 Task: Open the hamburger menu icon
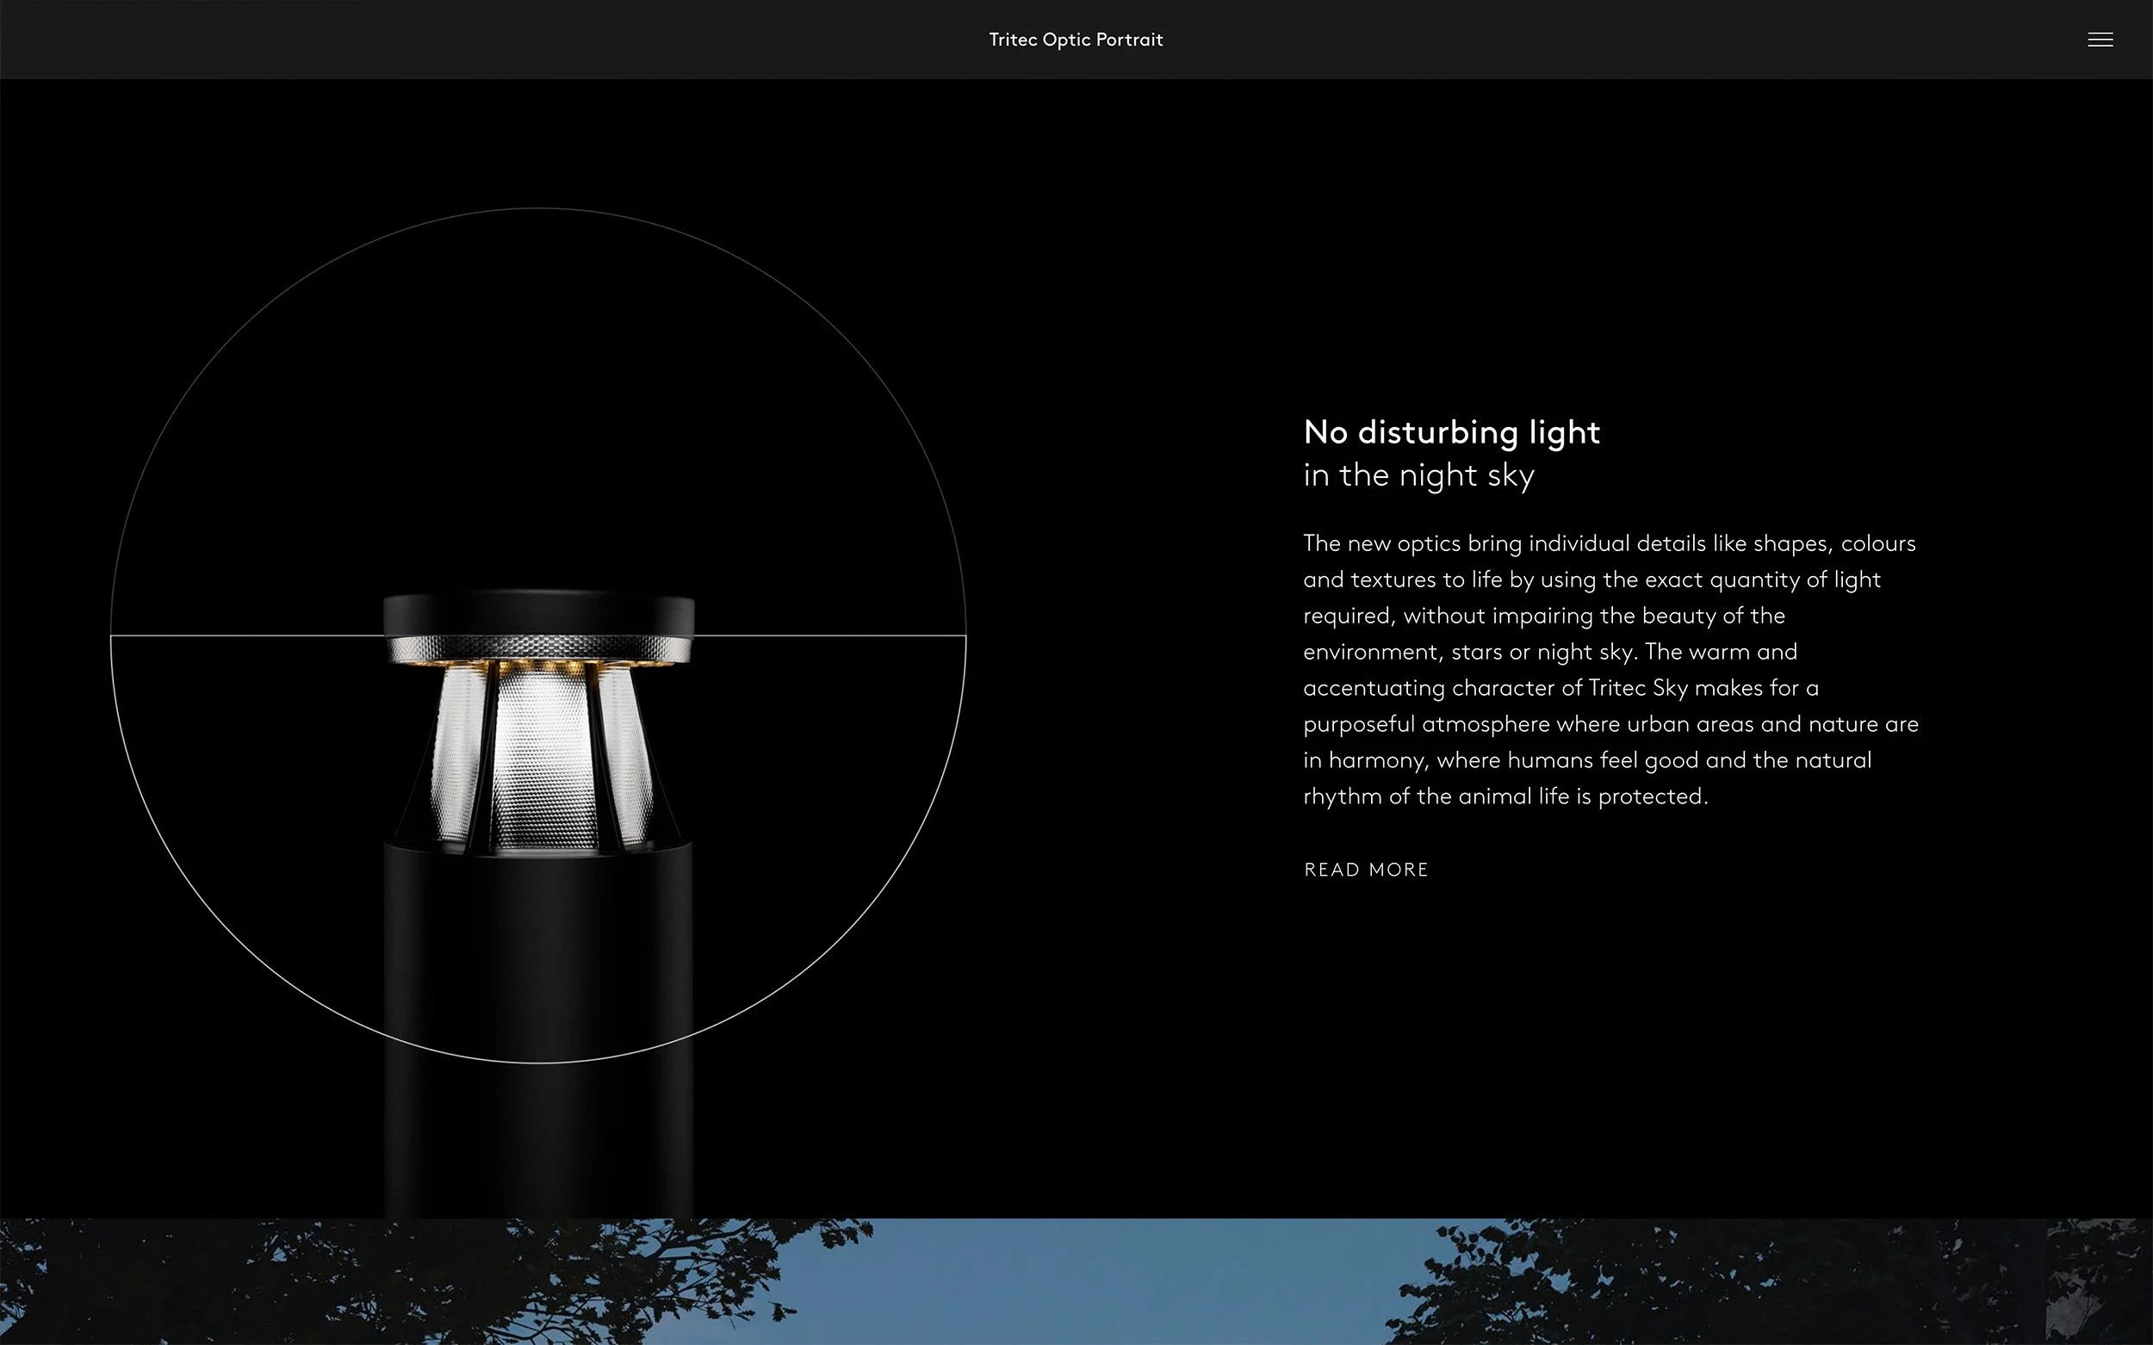(2100, 39)
